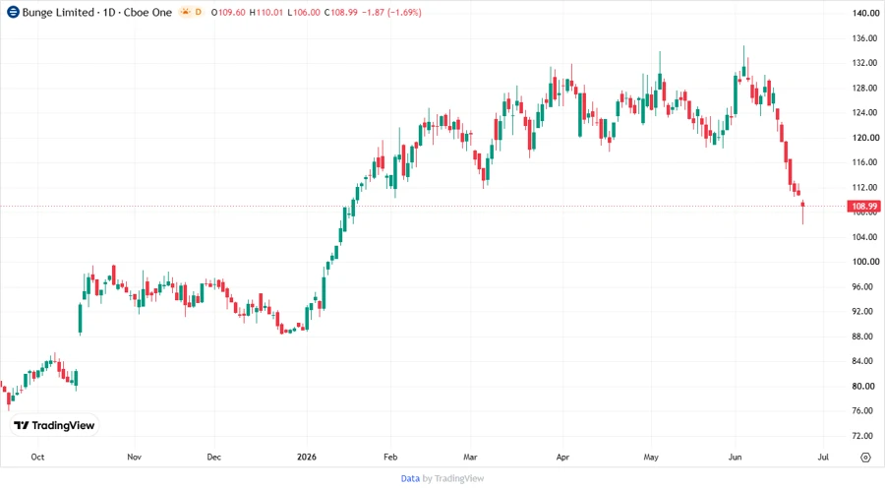Click the Dec label on time axis
Viewport: 885px width, 490px height.
pos(214,457)
